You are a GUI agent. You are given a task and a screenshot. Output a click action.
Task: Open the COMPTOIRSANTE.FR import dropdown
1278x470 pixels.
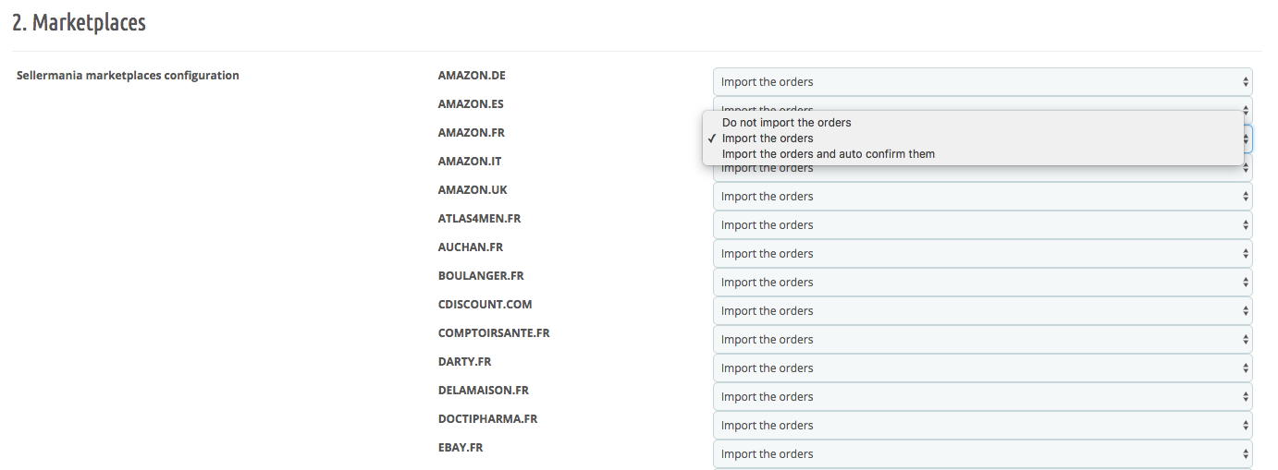point(982,339)
